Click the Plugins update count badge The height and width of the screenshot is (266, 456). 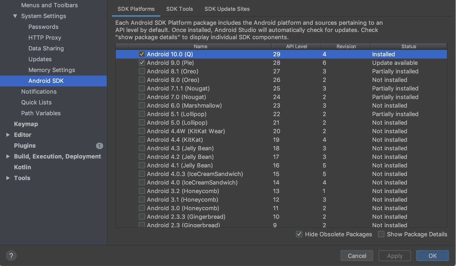pyautogui.click(x=99, y=146)
